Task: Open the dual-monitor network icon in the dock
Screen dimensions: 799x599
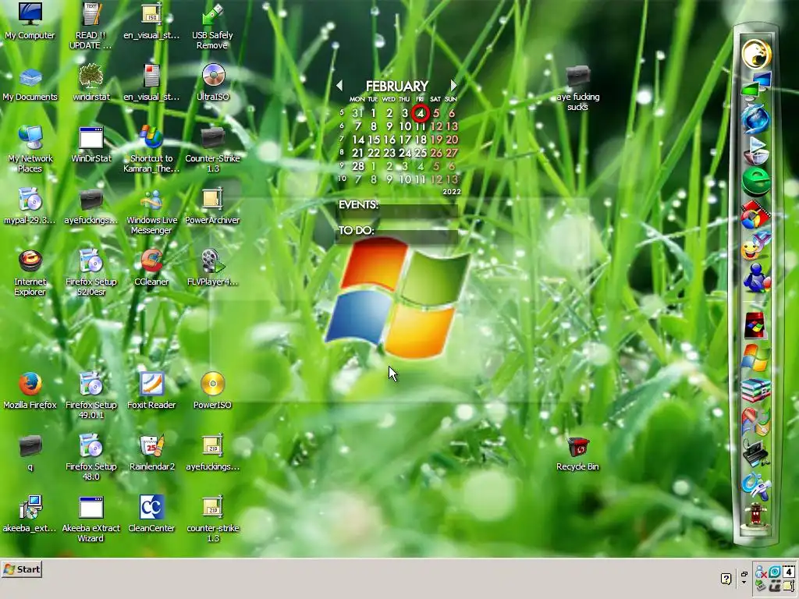Action: tap(756, 84)
